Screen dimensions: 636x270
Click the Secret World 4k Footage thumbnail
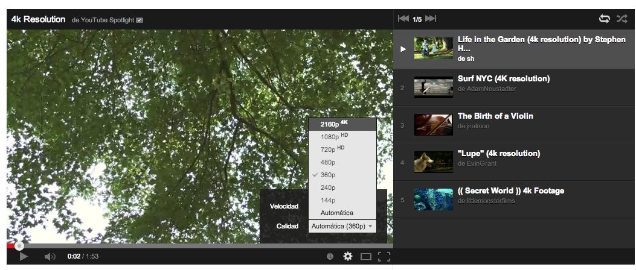433,199
